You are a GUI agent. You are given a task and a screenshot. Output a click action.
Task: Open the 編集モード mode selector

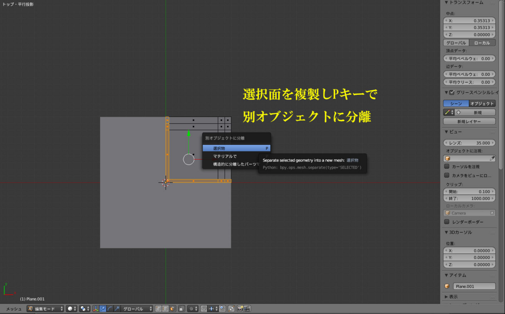45,309
